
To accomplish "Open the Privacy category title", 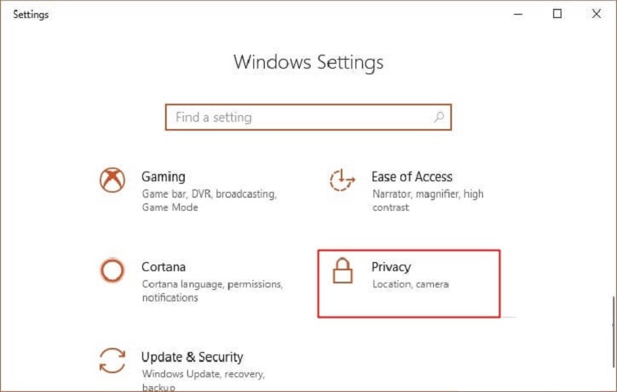I will click(391, 267).
